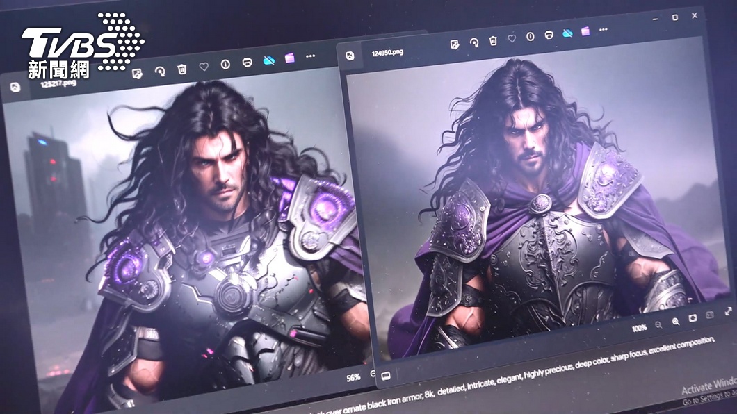The width and height of the screenshot is (737, 414).
Task: Click the 100% zoom level
Action: (639, 329)
